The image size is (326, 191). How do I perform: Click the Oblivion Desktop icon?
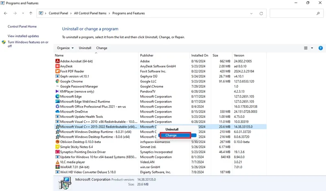pos(57,142)
